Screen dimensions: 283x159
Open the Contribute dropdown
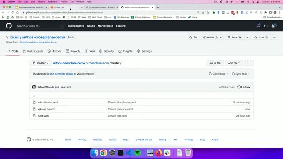218,74
